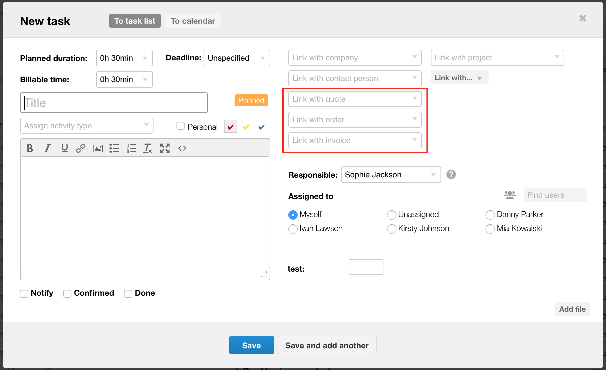The height and width of the screenshot is (370, 606).
Task: Click the Find users search field
Action: 555,195
